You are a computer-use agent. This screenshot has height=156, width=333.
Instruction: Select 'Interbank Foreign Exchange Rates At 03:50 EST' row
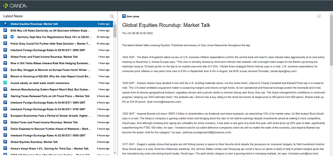(57, 109)
